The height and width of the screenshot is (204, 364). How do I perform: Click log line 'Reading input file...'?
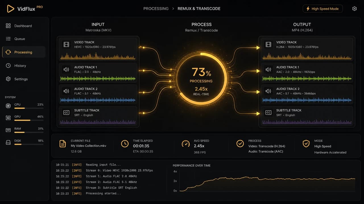point(103,165)
